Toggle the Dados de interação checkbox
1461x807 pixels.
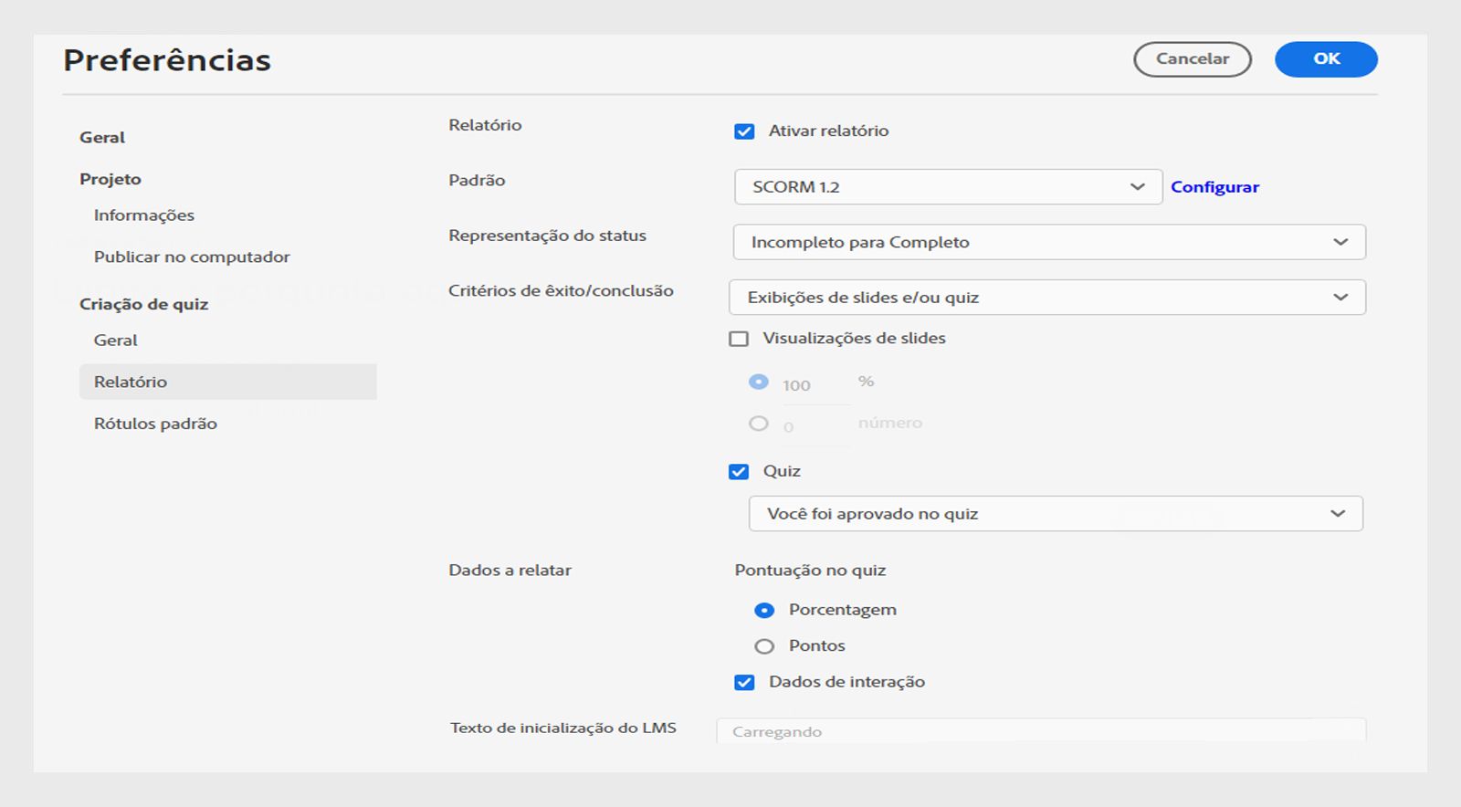pos(744,683)
